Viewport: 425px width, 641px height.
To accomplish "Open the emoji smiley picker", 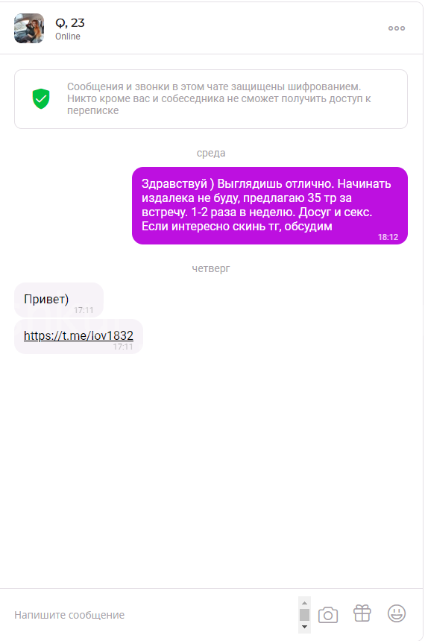I will coord(397,613).
